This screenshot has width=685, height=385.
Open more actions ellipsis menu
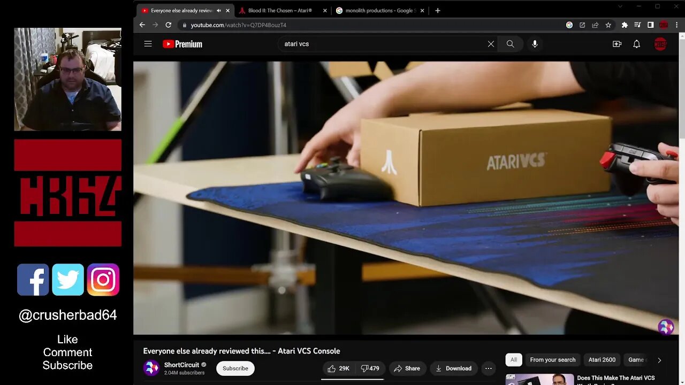coord(488,368)
